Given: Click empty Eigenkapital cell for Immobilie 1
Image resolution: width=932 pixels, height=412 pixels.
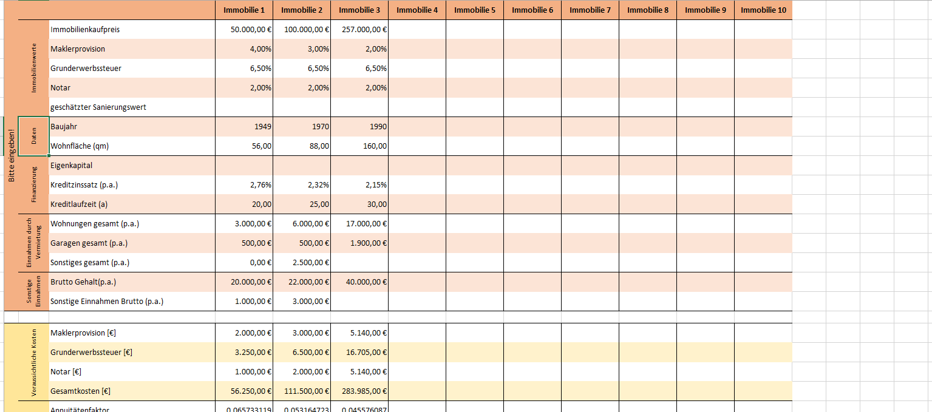Looking at the screenshot, I should click(244, 165).
